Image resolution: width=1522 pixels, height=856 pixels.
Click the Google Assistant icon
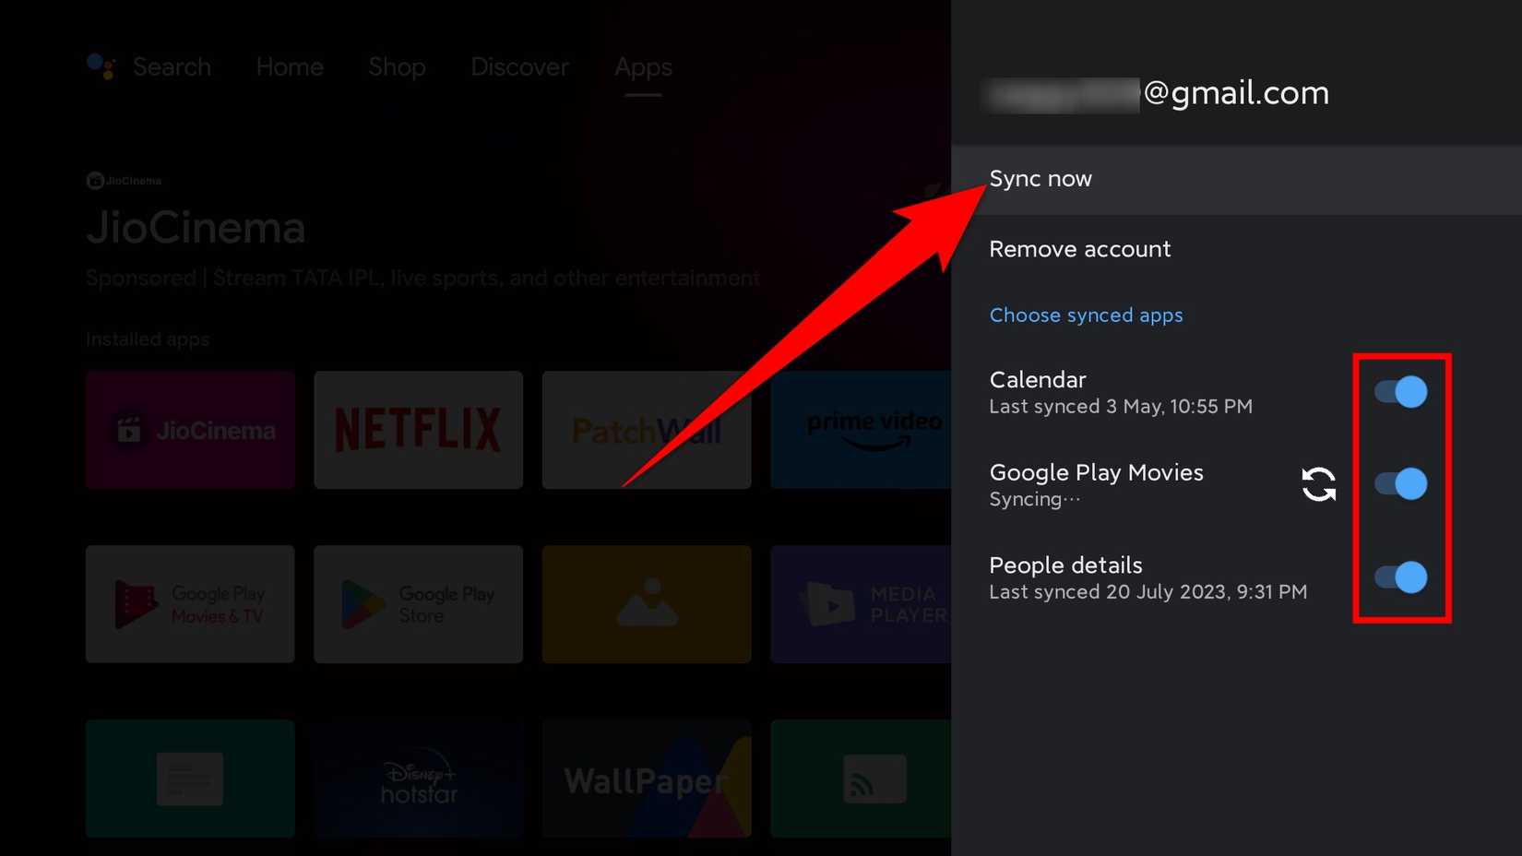(99, 66)
